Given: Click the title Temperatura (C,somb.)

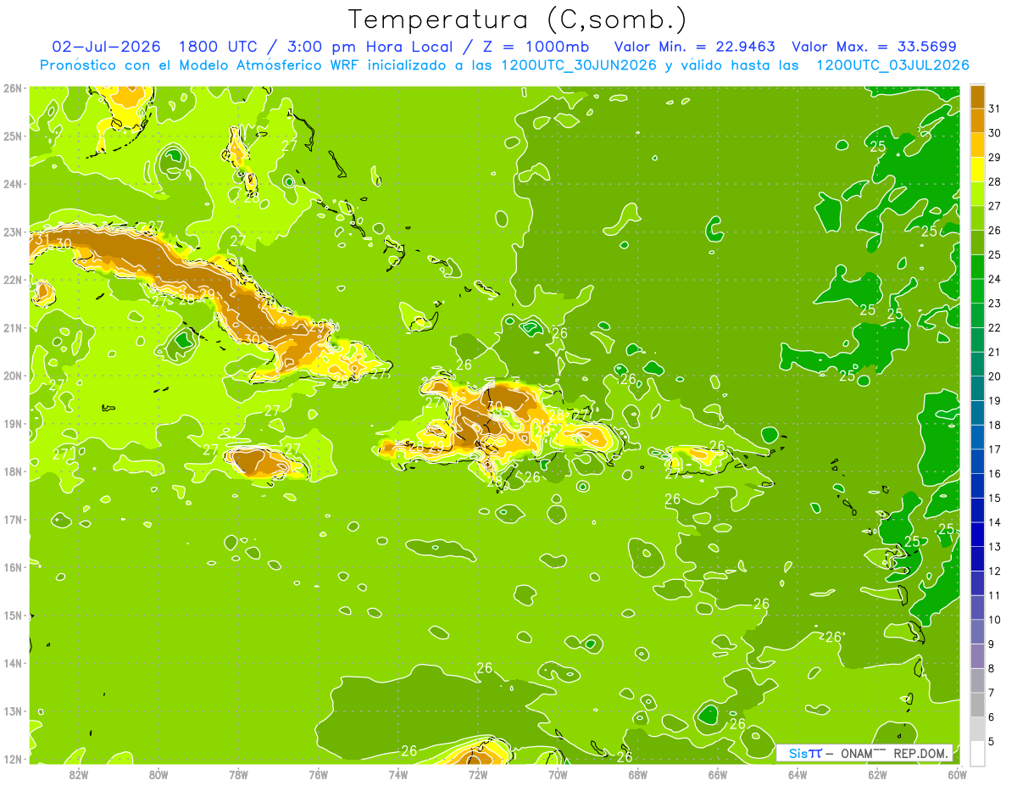Looking at the screenshot, I should (x=518, y=20).
